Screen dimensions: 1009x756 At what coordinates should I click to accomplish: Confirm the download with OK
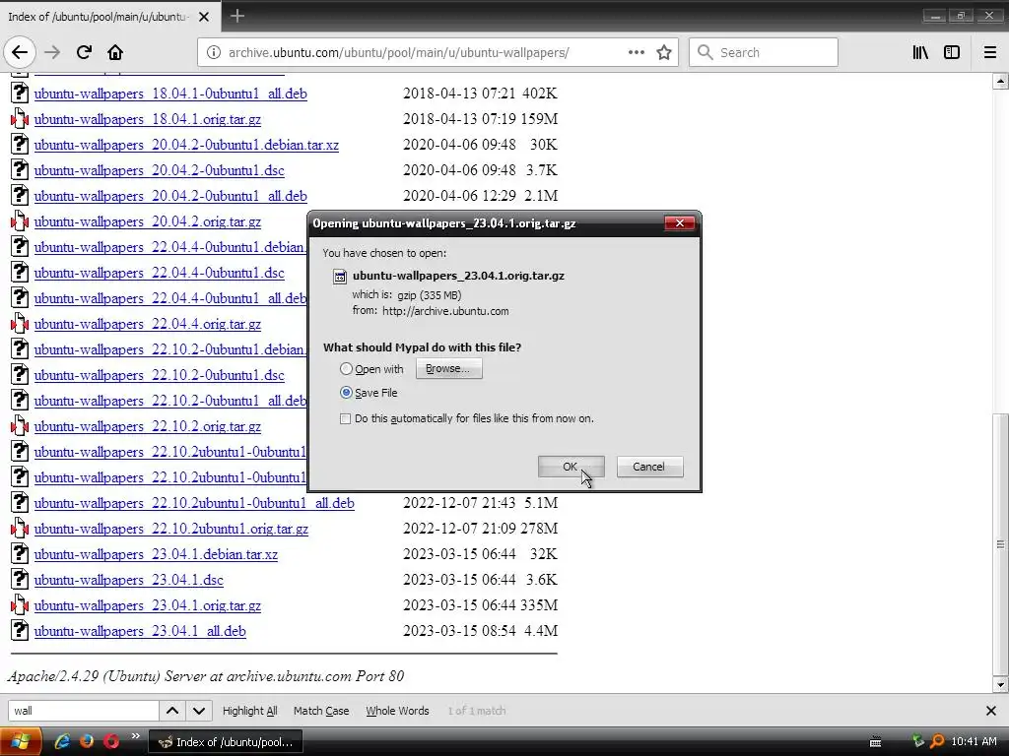[571, 467]
